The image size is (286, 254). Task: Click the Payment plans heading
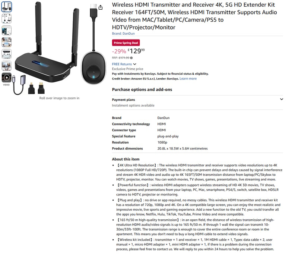(124, 100)
